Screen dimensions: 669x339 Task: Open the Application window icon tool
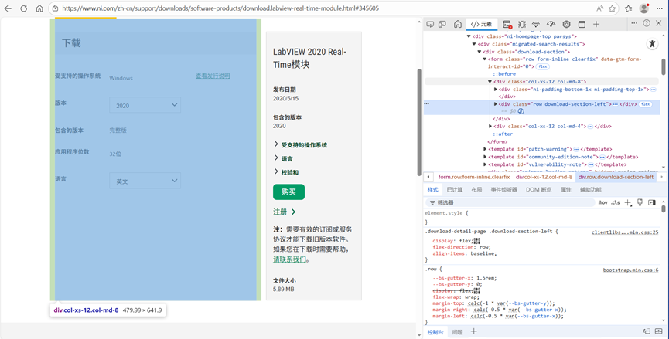click(582, 24)
